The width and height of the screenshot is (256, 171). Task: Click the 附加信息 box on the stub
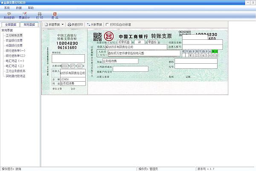(68, 59)
